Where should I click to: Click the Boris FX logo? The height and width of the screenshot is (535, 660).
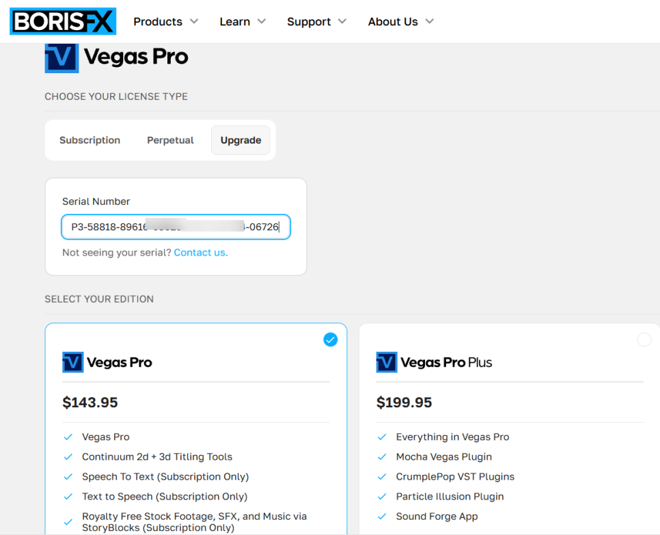63,21
